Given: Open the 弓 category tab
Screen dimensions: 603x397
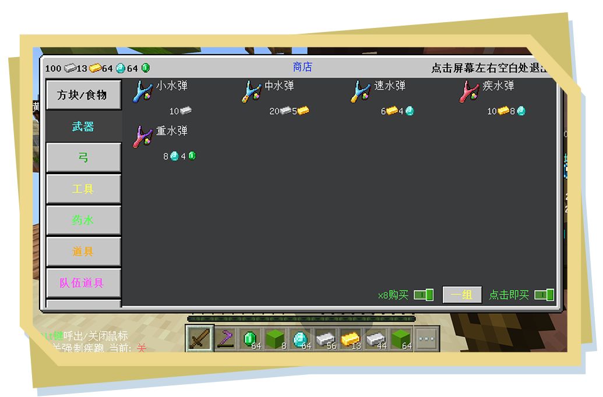Looking at the screenshot, I should (x=83, y=157).
